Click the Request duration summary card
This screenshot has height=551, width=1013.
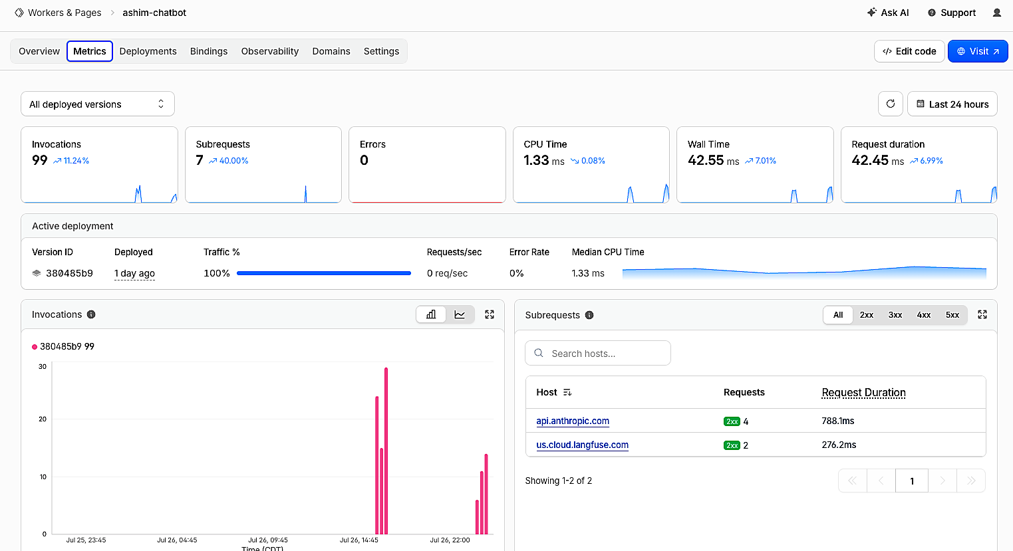tap(919, 165)
